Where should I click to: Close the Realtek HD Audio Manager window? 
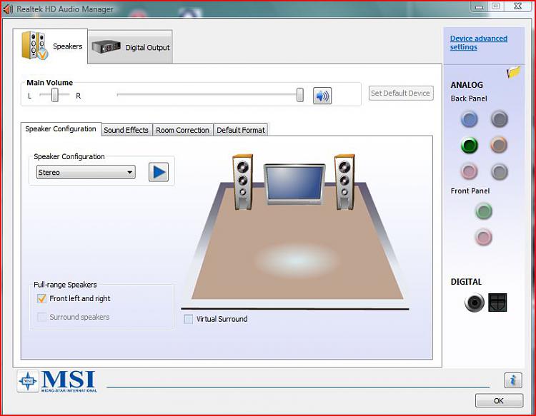coord(518,6)
